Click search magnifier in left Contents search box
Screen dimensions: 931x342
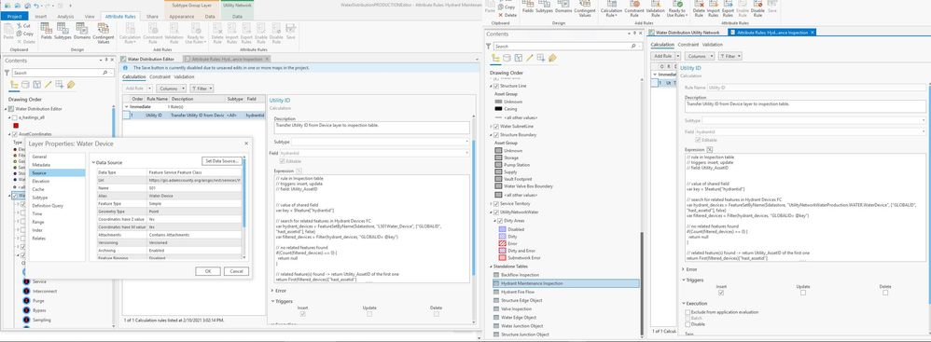(105, 73)
